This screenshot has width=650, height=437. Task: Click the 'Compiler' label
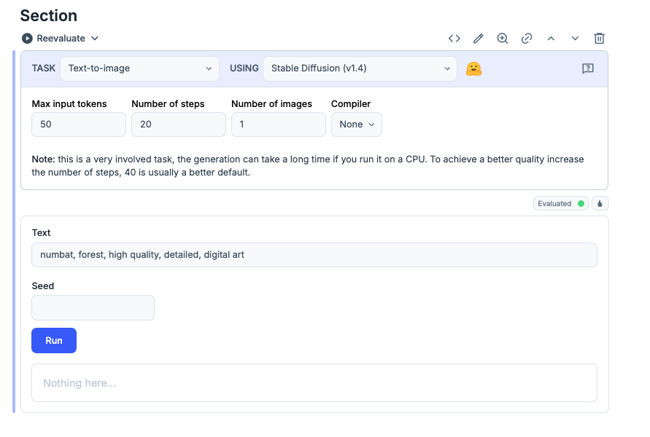pos(351,104)
